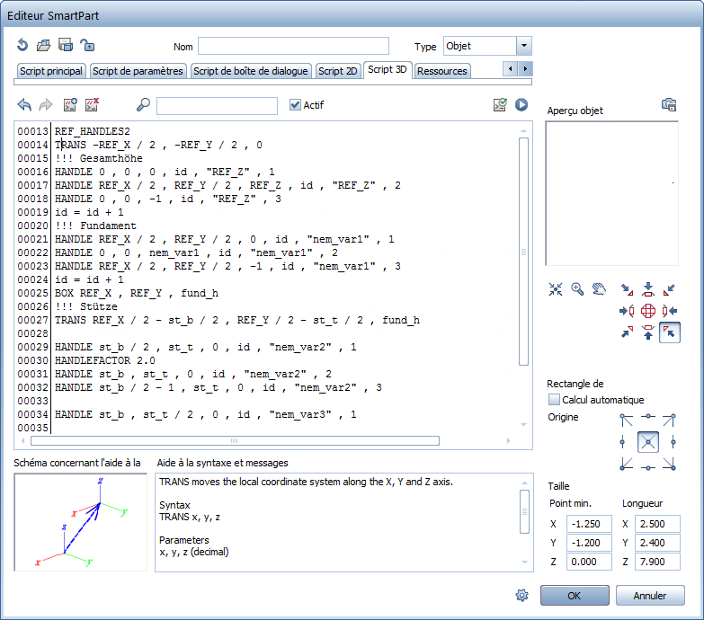
Task: Choose the rear elevation view icon
Action: tap(648, 289)
